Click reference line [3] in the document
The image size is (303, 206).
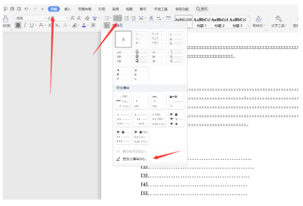(195, 176)
